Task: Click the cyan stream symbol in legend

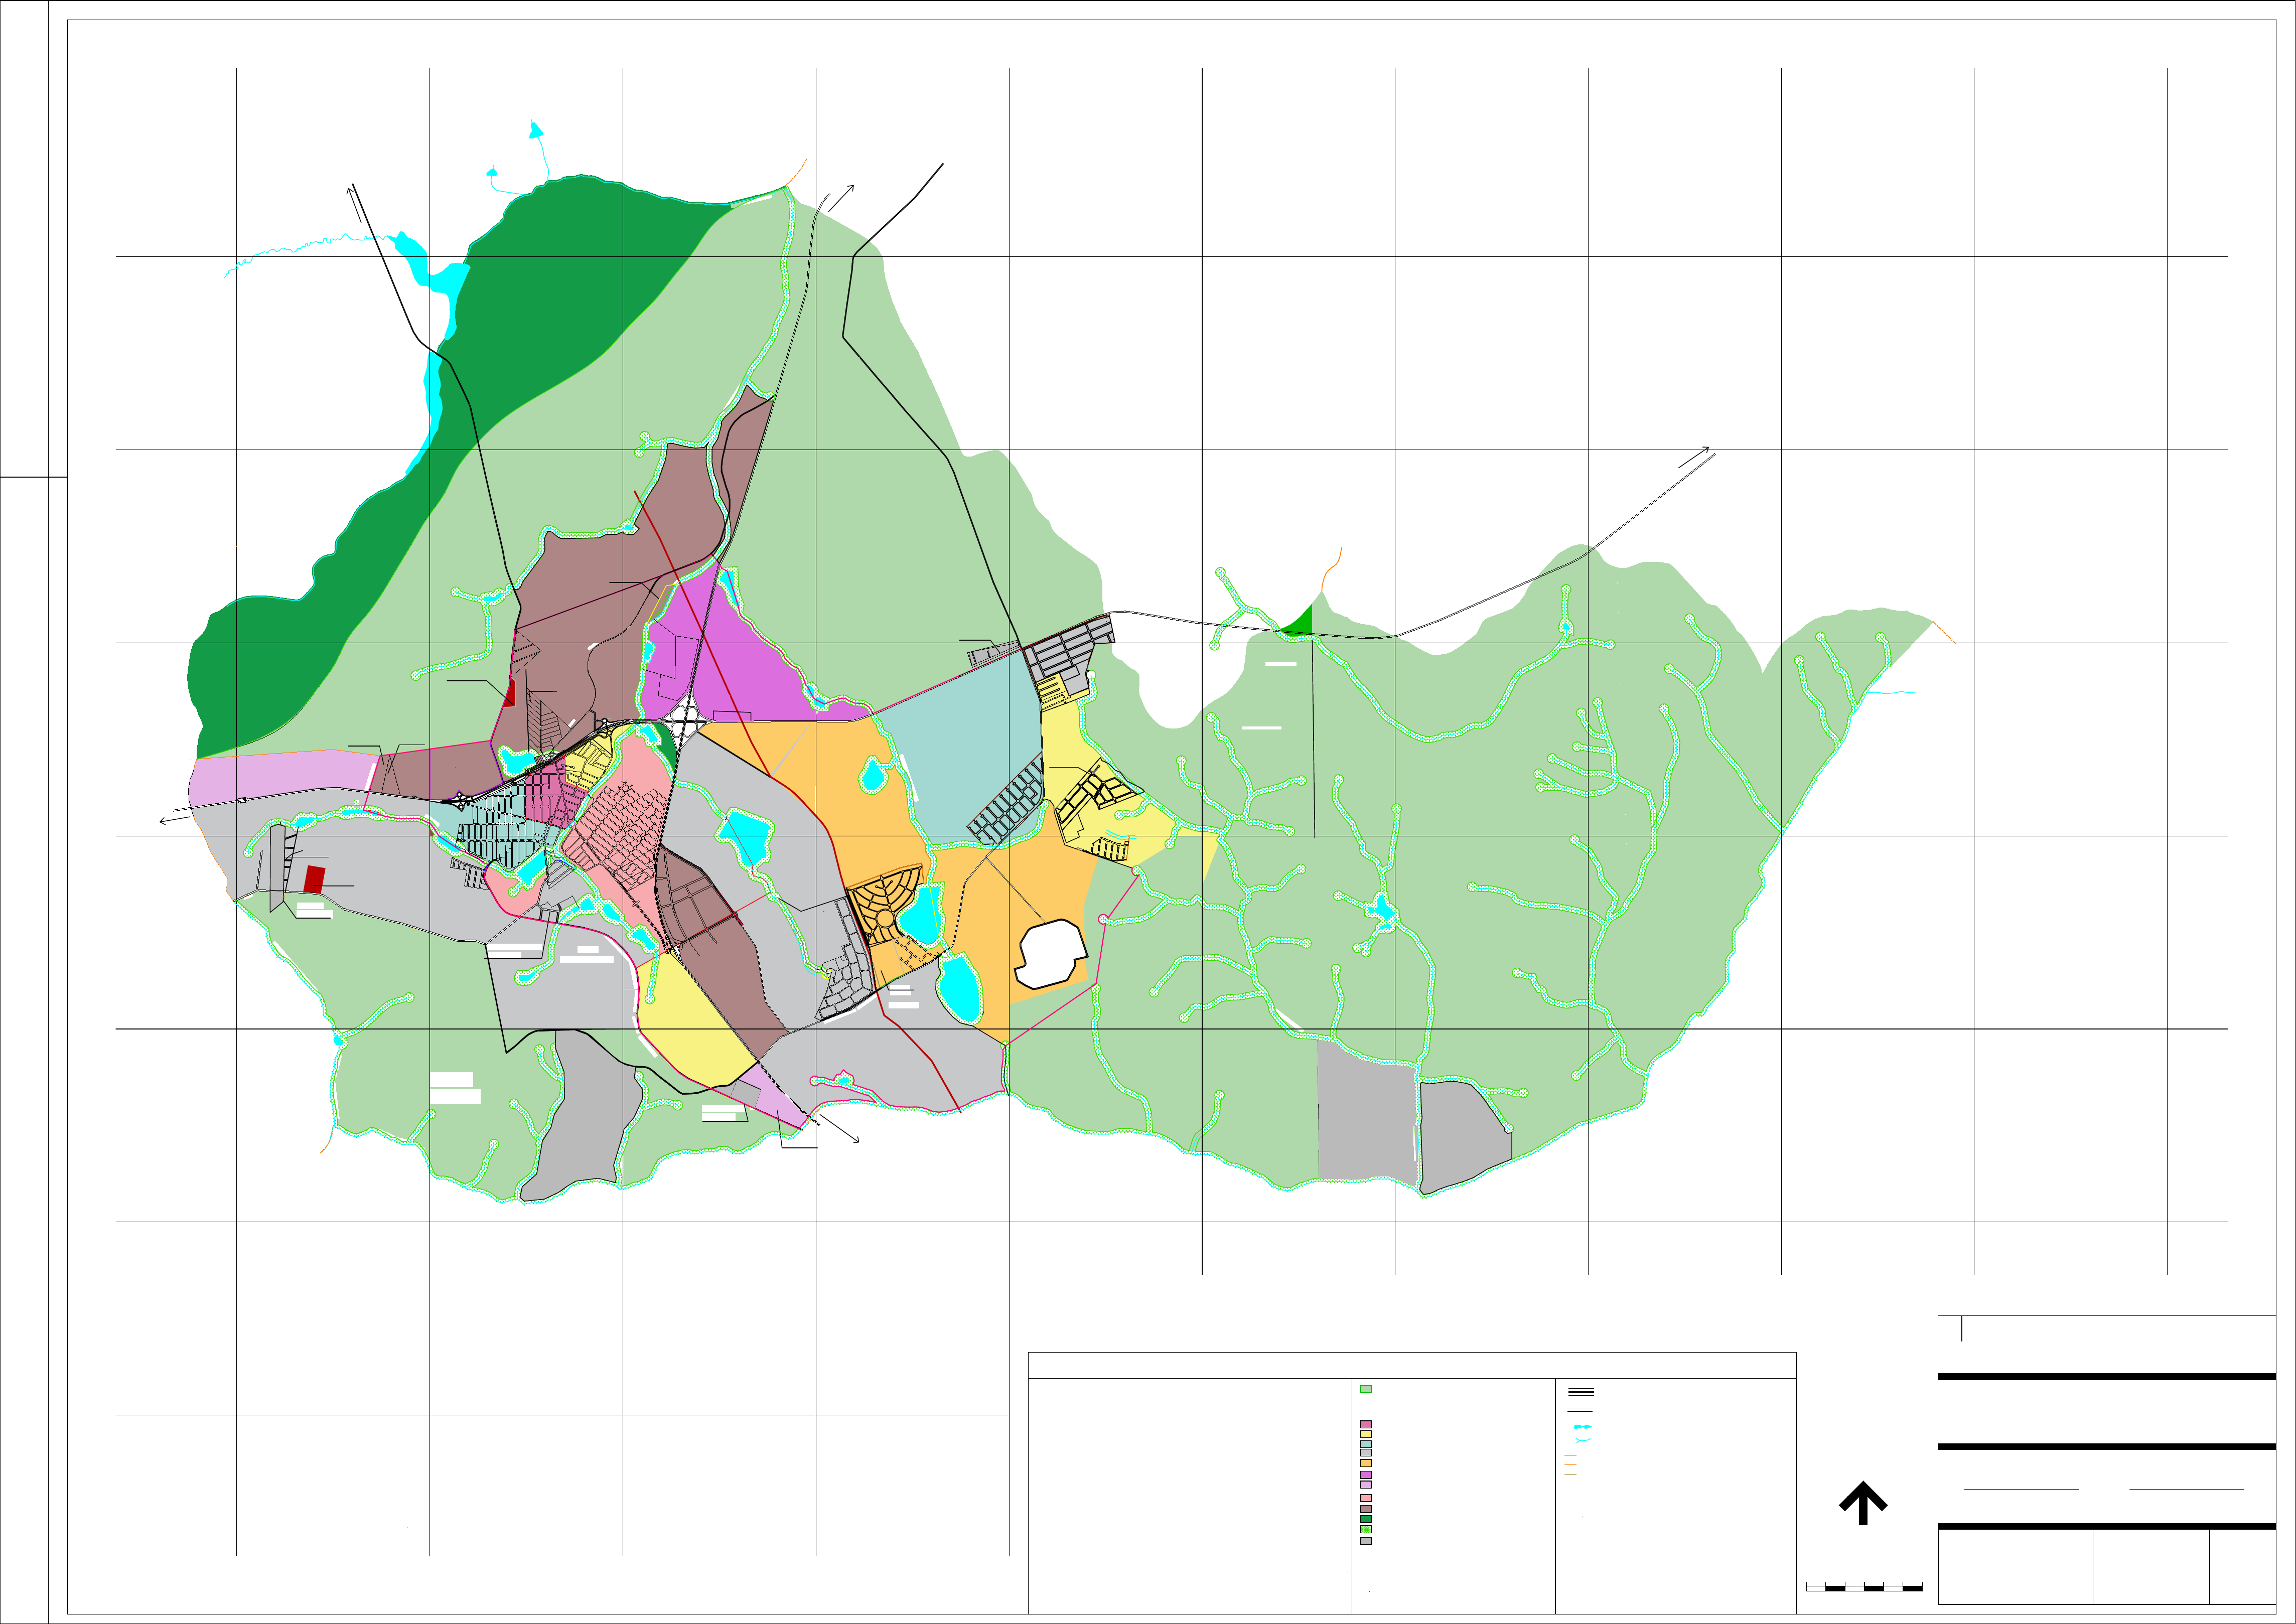Action: pyautogui.click(x=1582, y=1441)
